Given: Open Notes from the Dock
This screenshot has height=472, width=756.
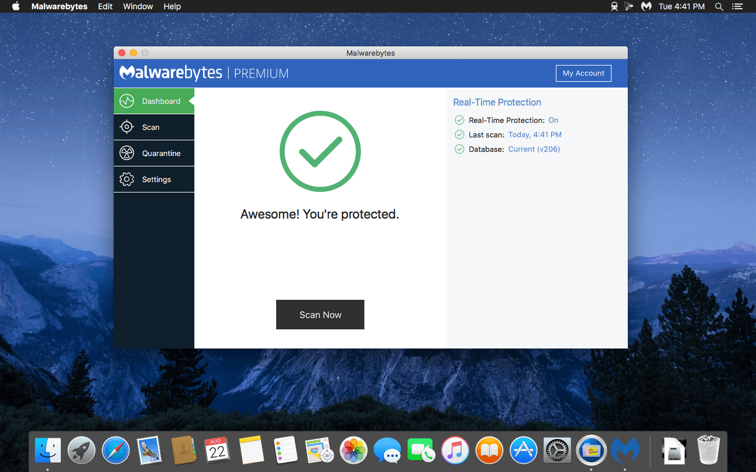Looking at the screenshot, I should click(x=252, y=450).
